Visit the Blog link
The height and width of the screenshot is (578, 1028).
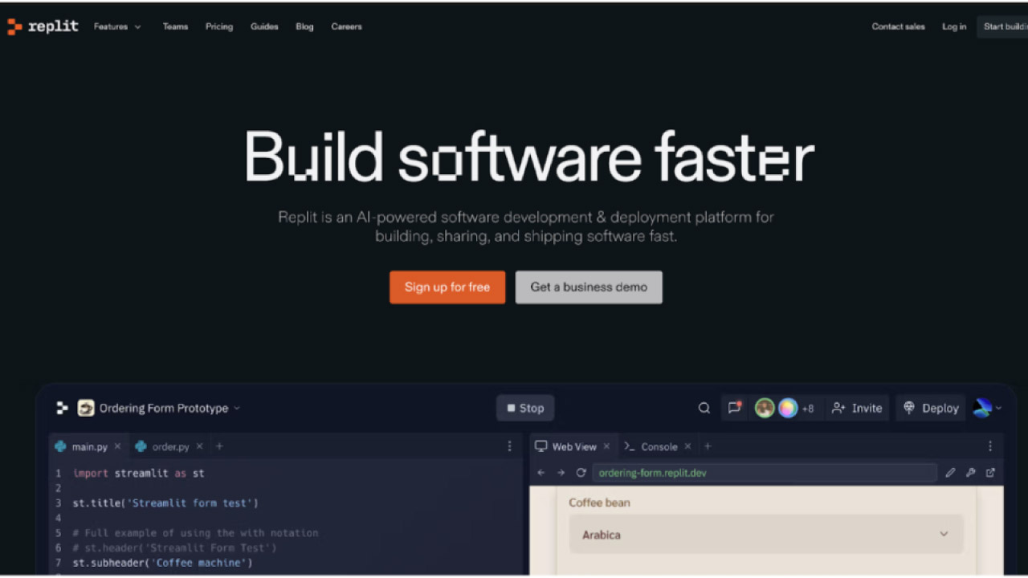(x=304, y=26)
